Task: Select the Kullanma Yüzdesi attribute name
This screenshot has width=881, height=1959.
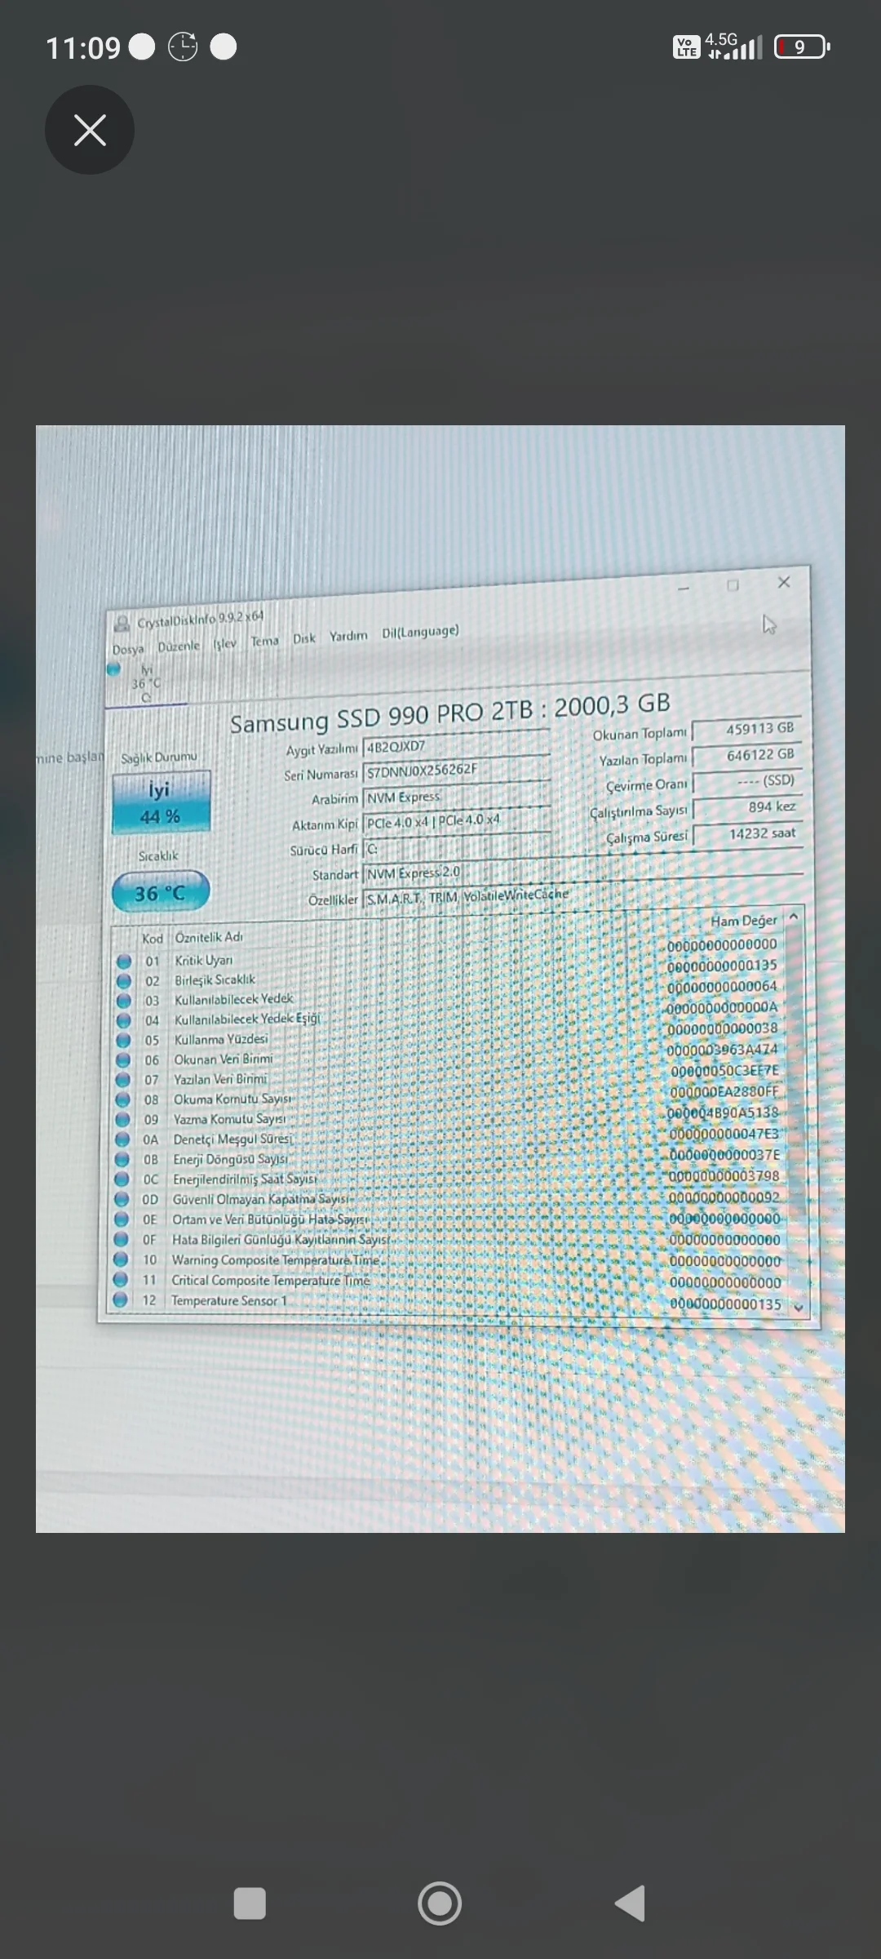Action: (221, 1039)
